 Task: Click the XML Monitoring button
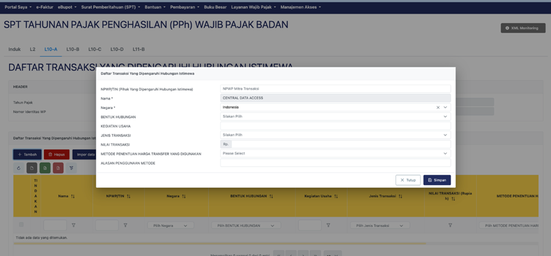point(523,28)
